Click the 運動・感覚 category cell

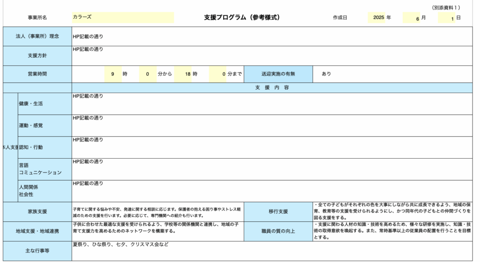click(45, 125)
